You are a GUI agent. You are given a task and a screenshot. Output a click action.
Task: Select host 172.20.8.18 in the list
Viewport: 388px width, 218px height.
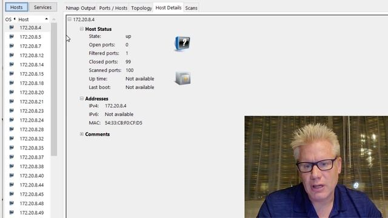point(32,83)
